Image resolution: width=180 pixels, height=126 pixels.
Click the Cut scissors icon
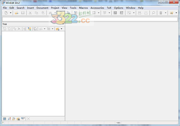(x=30, y=13)
